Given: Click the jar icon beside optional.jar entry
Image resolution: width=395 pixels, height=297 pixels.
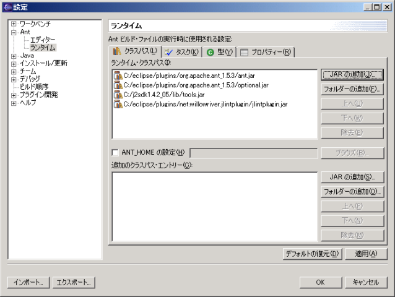Looking at the screenshot, I should pyautogui.click(x=118, y=85).
